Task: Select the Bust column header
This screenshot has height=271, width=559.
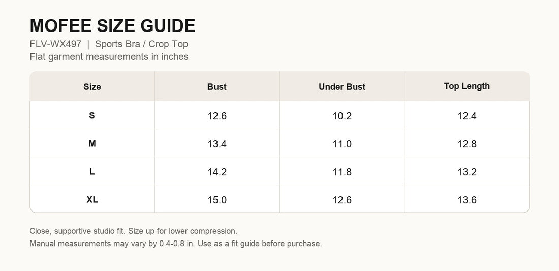Action: (217, 86)
